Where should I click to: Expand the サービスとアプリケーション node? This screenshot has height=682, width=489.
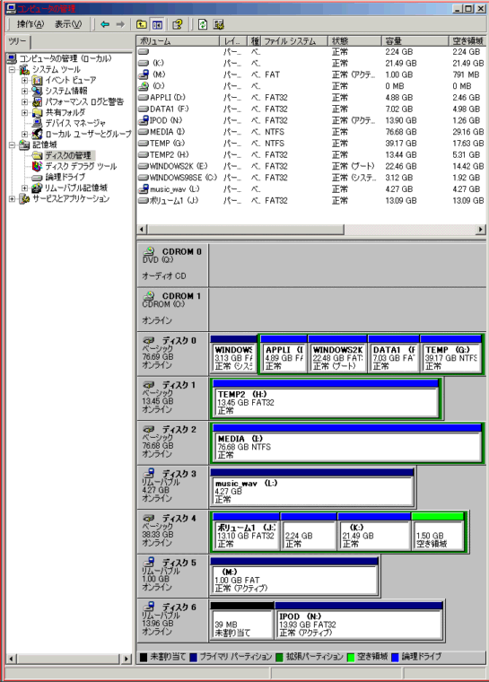(x=12, y=199)
